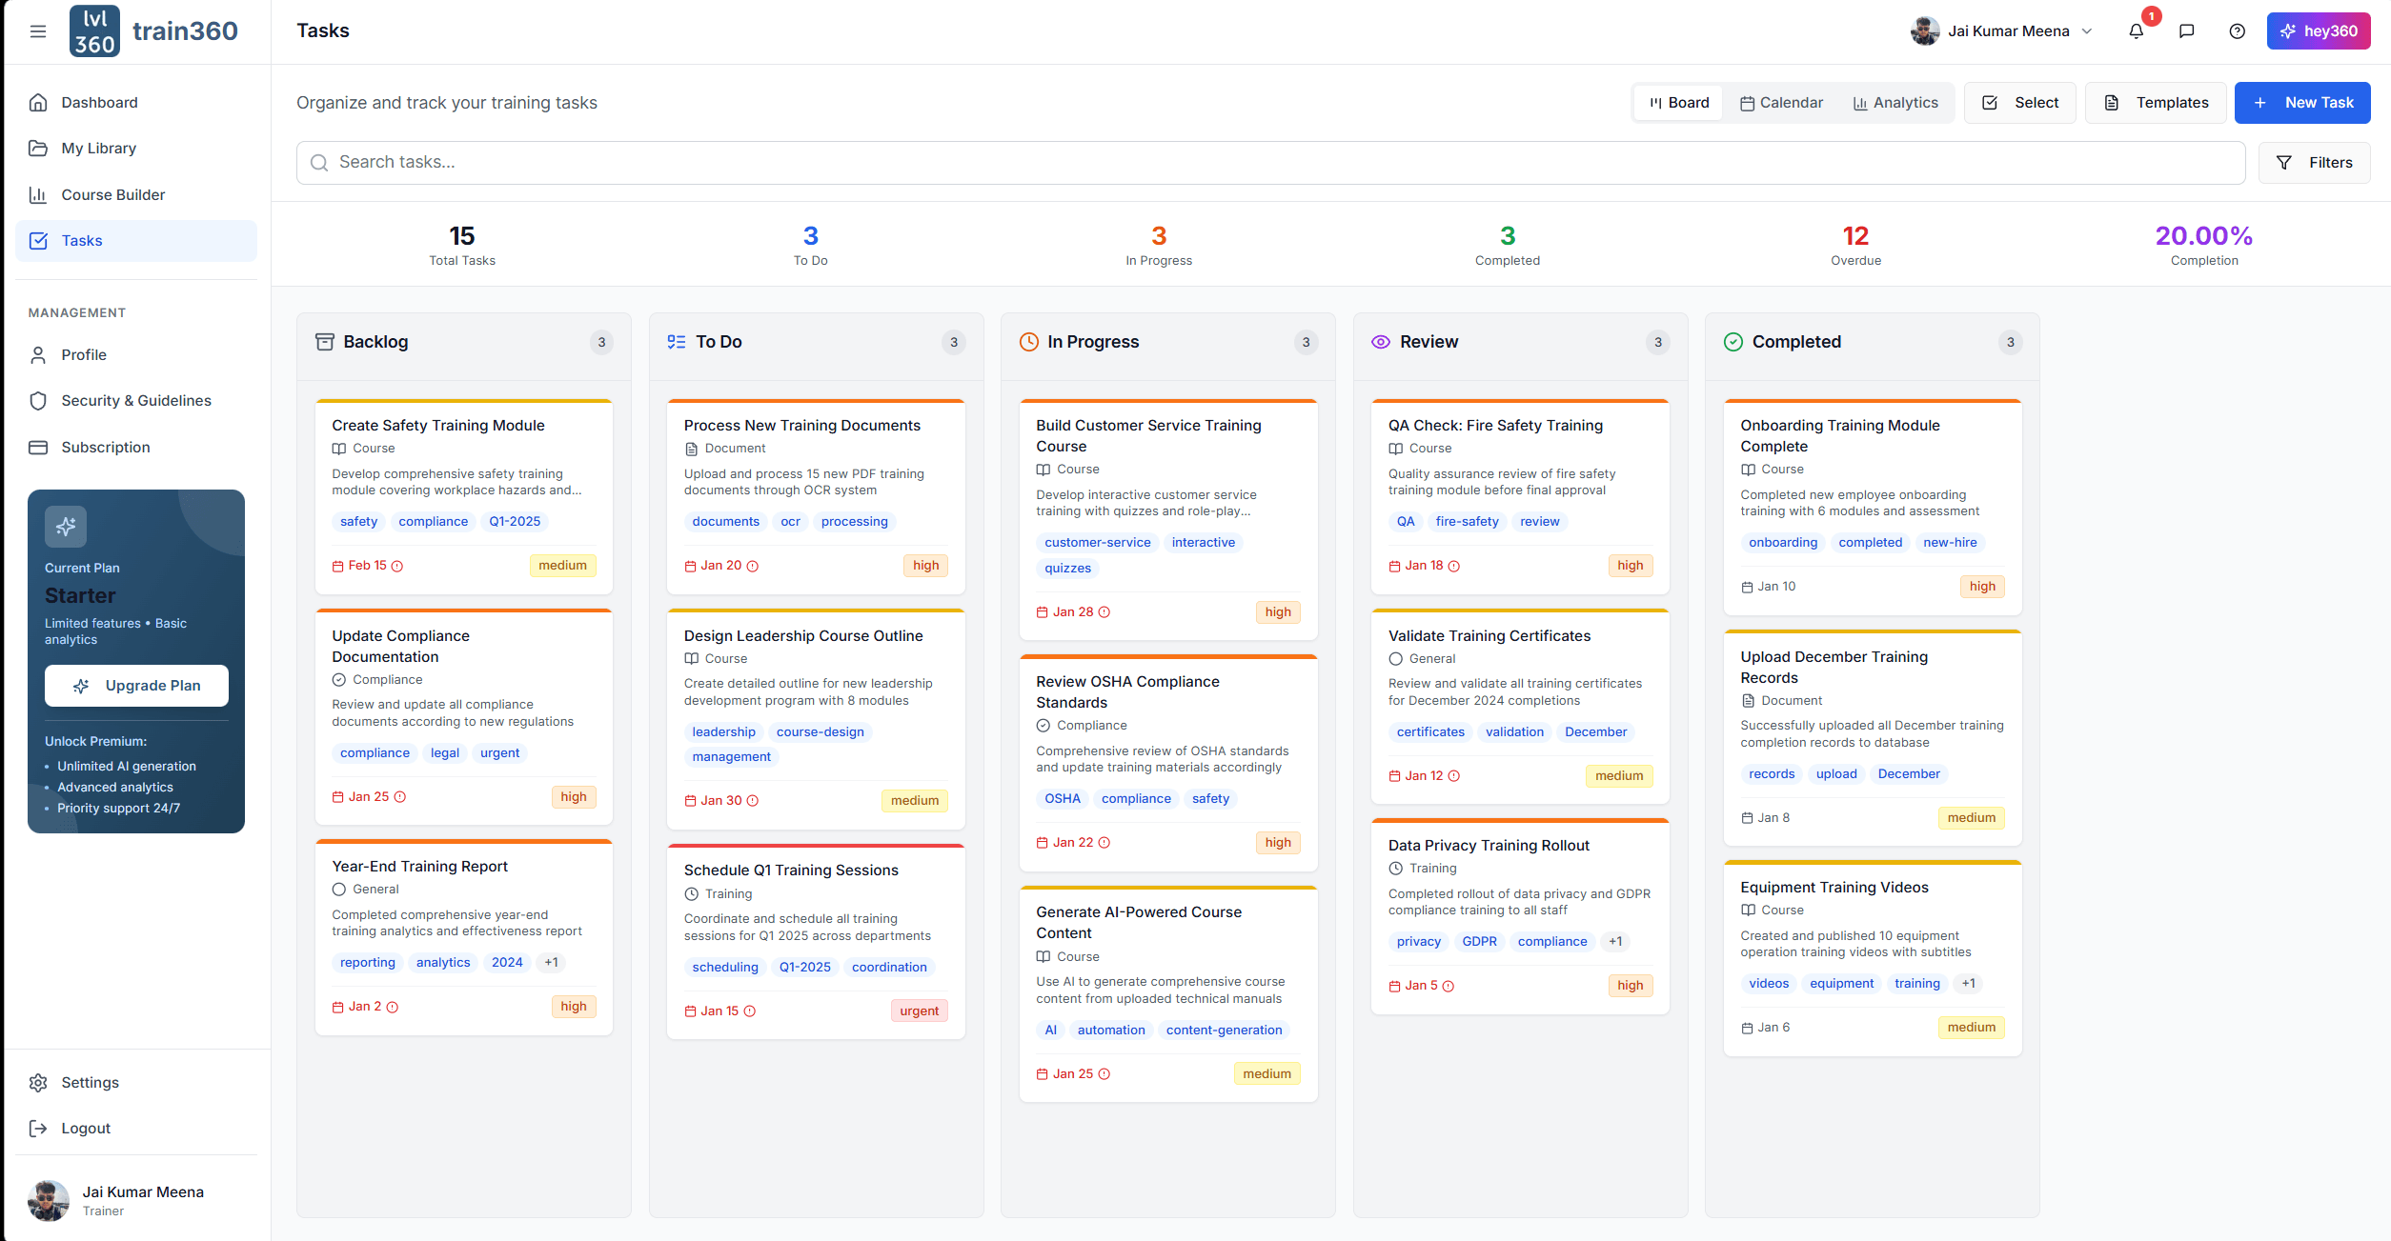Toggle Select mode for tasks
The height and width of the screenshot is (1241, 2391).
[x=2019, y=103]
